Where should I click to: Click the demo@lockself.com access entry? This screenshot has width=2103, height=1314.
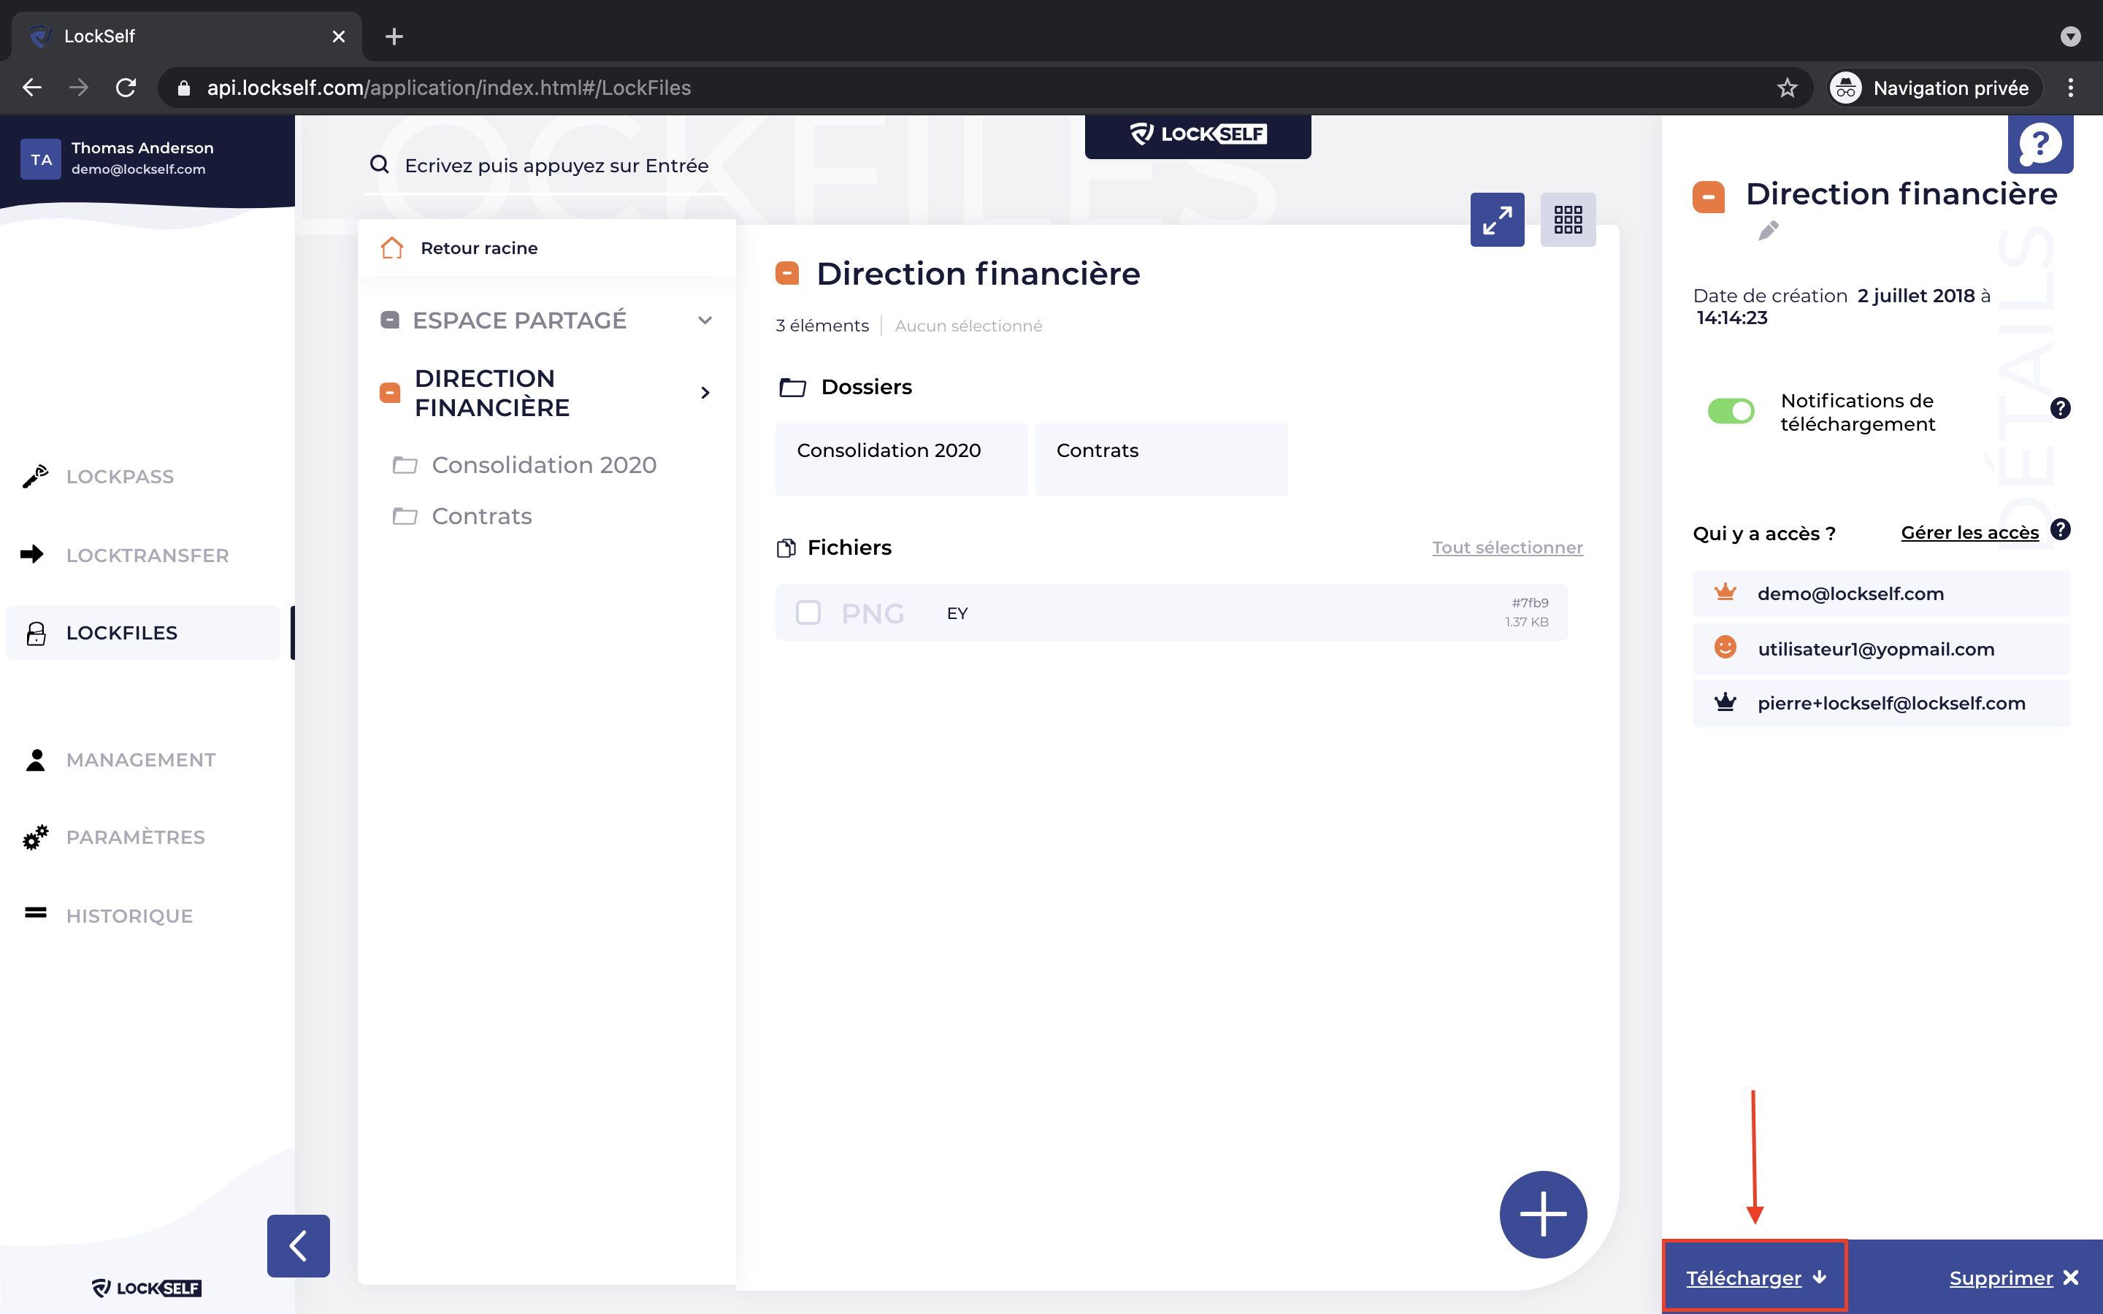(x=1880, y=593)
